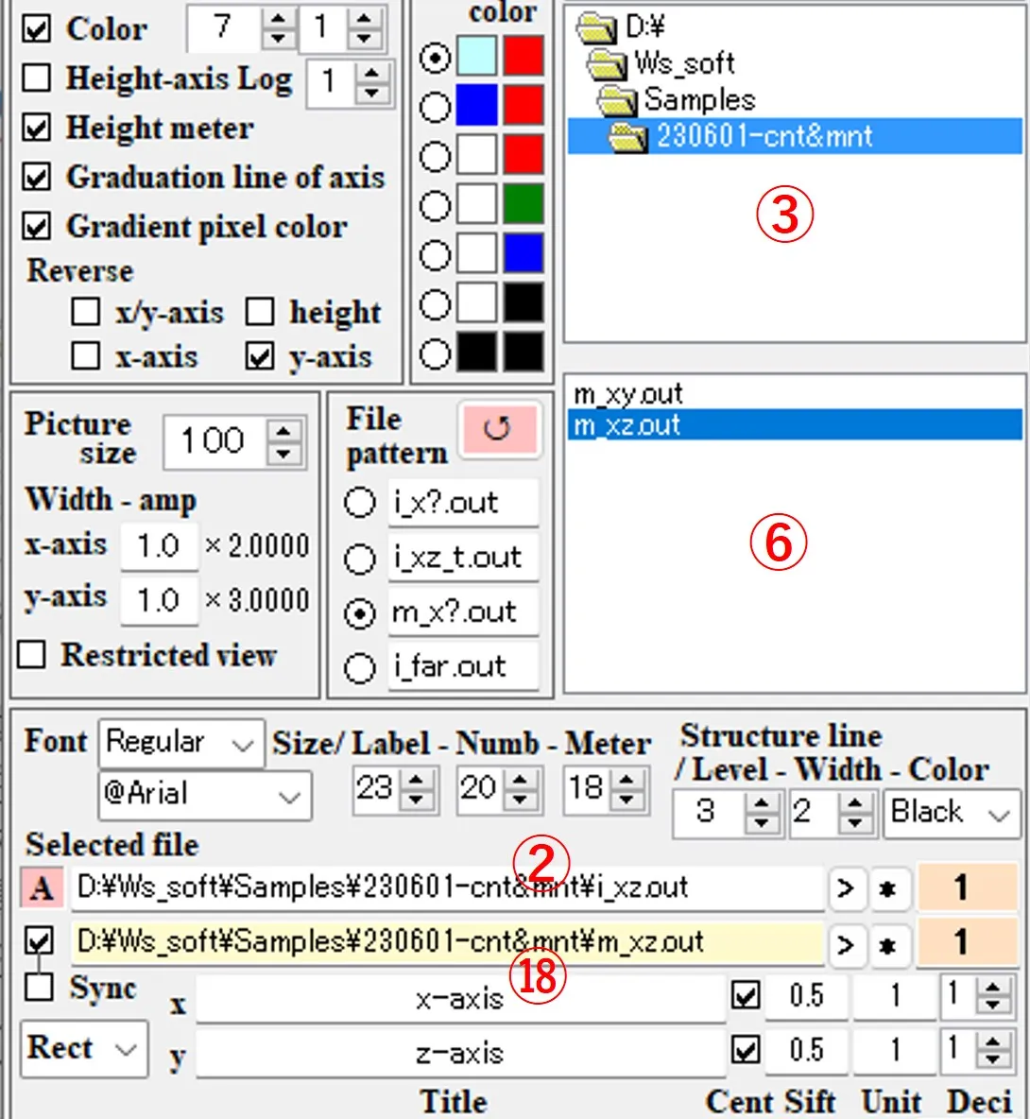Enable Restricted view checkbox
Screen dimensions: 1030x1119
coord(32,654)
